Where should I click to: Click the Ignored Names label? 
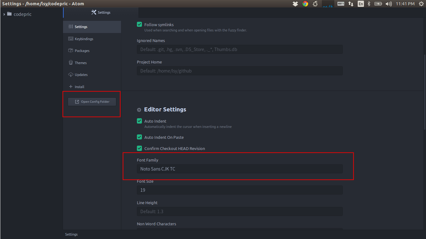(151, 40)
